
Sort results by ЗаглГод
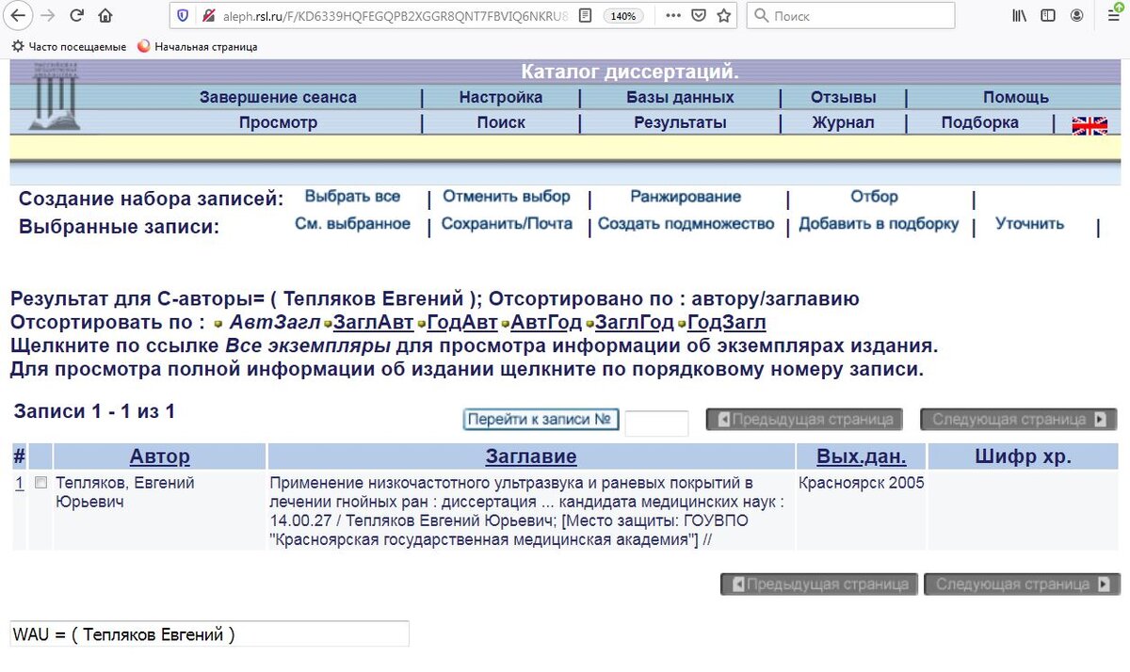pyautogui.click(x=635, y=323)
